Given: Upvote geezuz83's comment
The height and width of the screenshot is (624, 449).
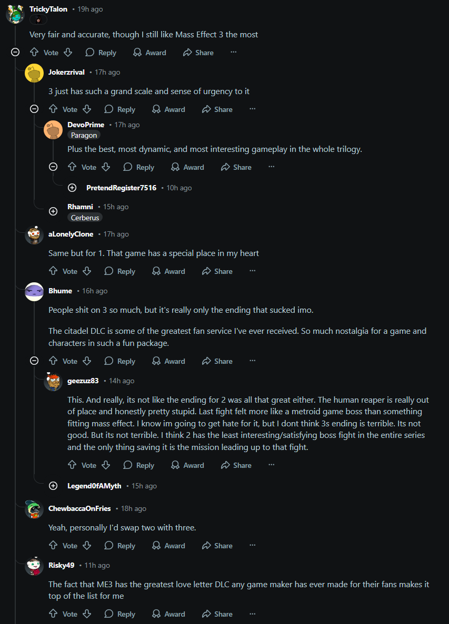Looking at the screenshot, I should (72, 465).
